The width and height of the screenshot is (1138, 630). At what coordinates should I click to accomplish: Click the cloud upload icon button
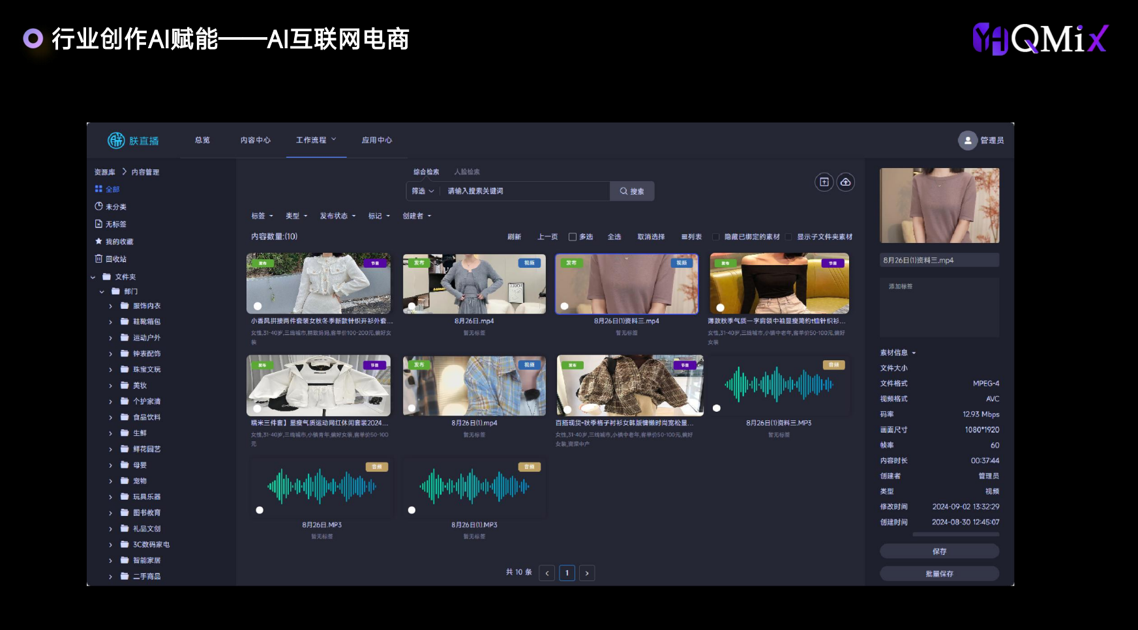click(846, 182)
